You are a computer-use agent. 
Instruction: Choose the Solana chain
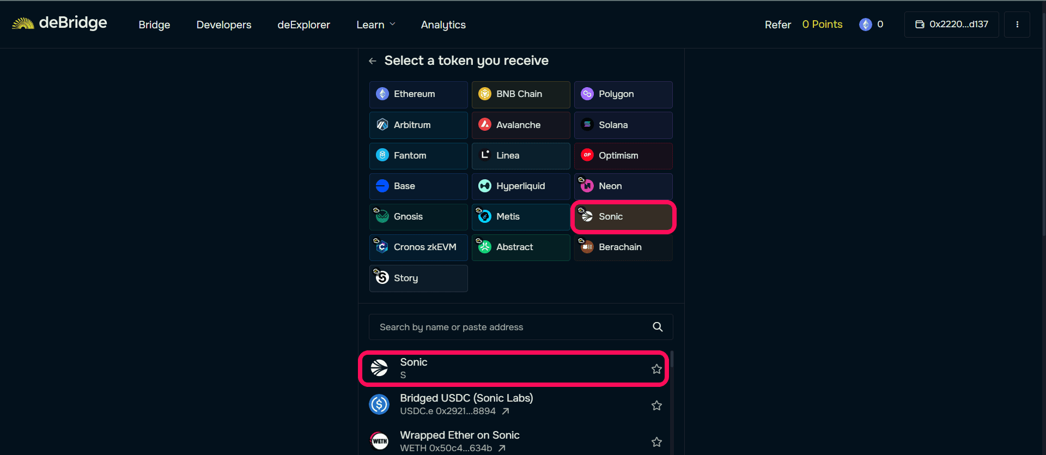623,125
